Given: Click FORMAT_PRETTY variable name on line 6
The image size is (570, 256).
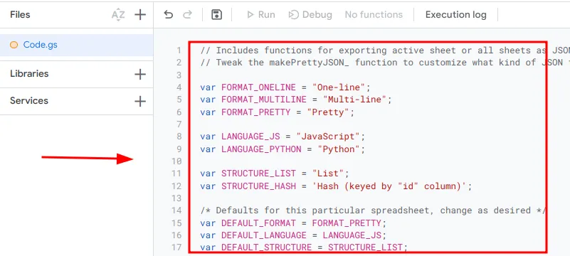Looking at the screenshot, I should click(x=256, y=112).
